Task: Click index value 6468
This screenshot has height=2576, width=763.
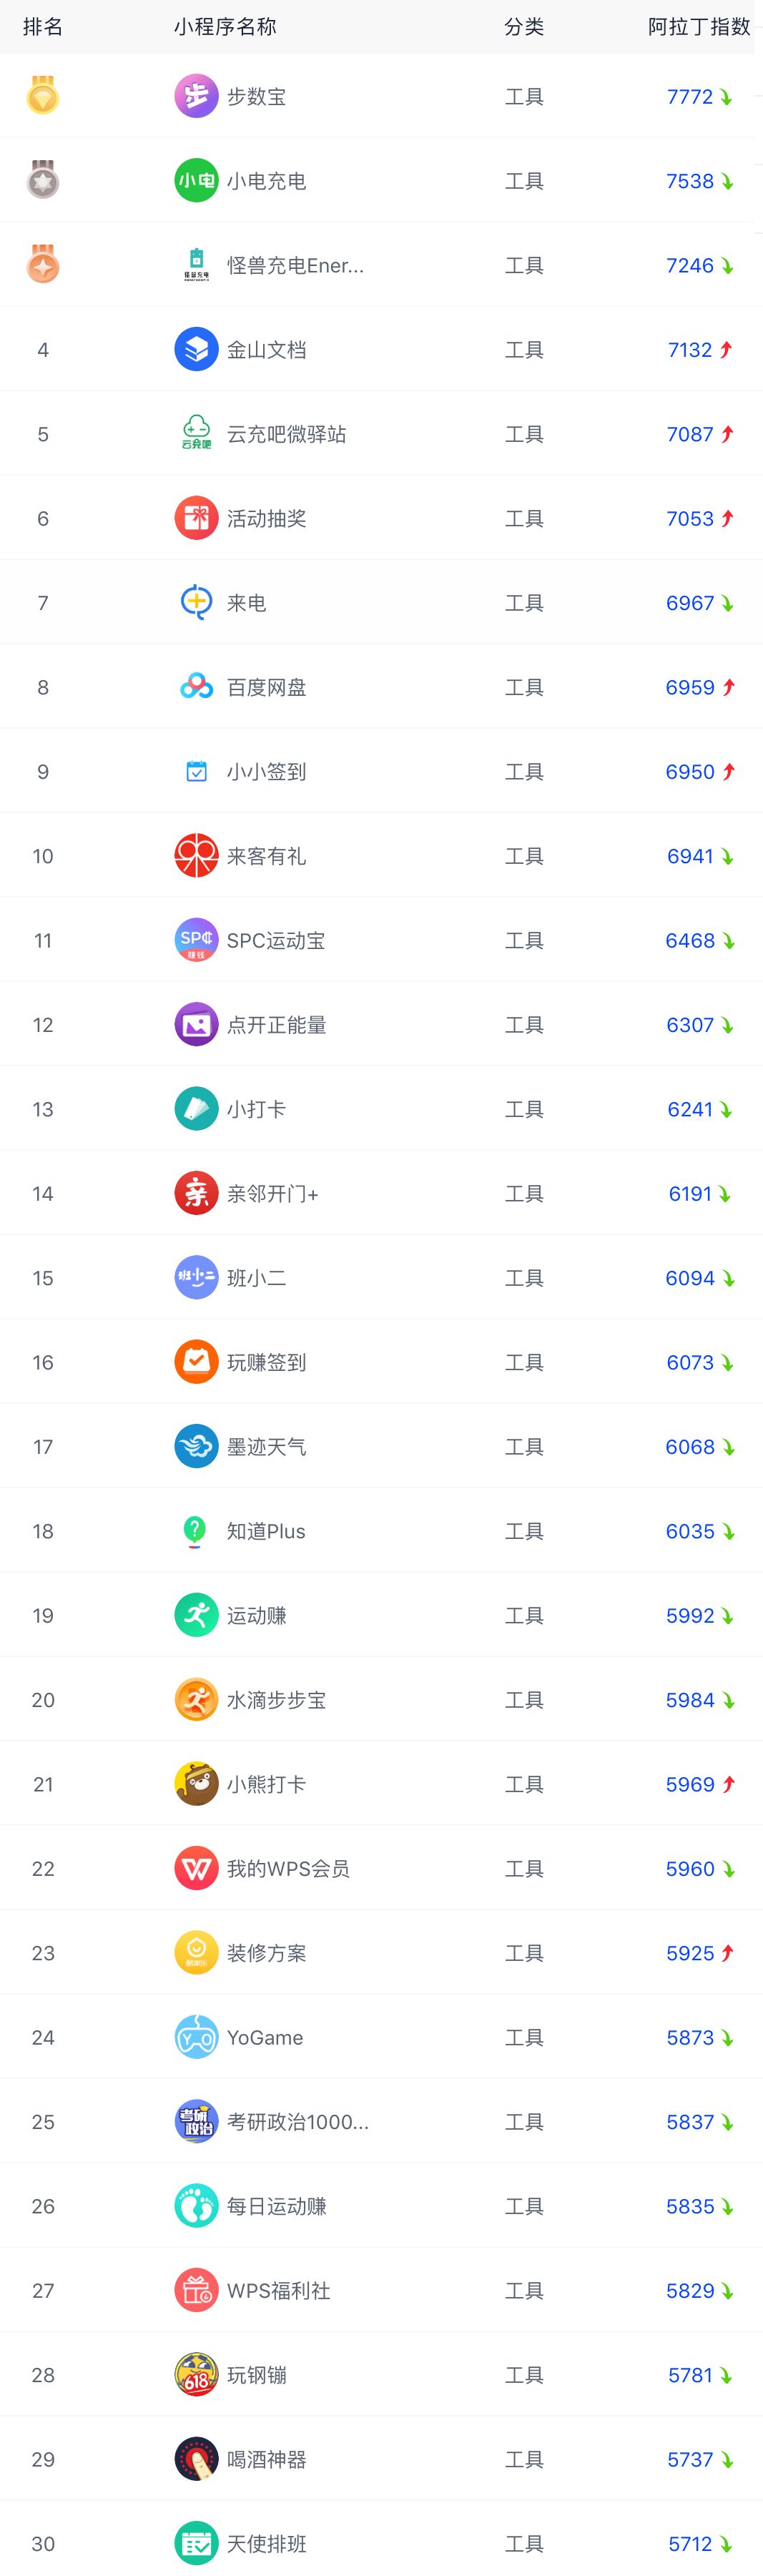Action: tap(690, 941)
